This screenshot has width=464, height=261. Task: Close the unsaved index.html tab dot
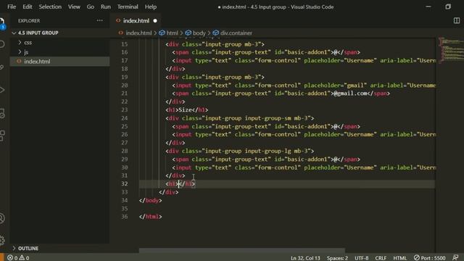pos(155,21)
